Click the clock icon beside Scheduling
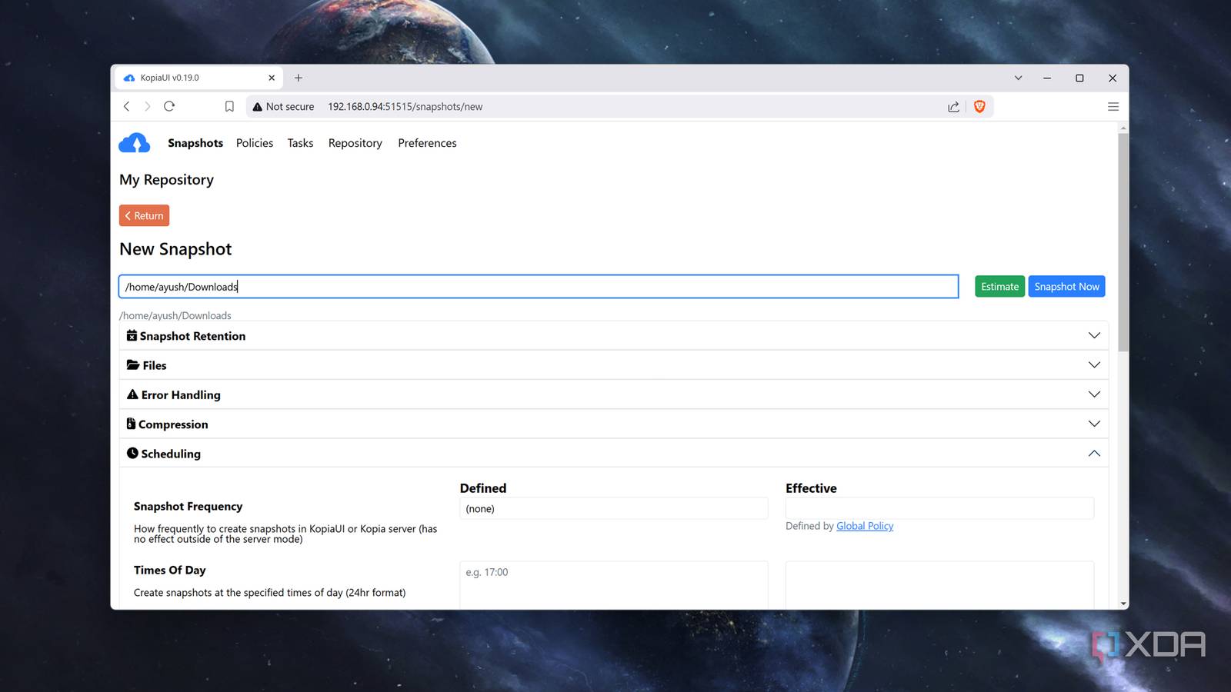 [x=132, y=453]
